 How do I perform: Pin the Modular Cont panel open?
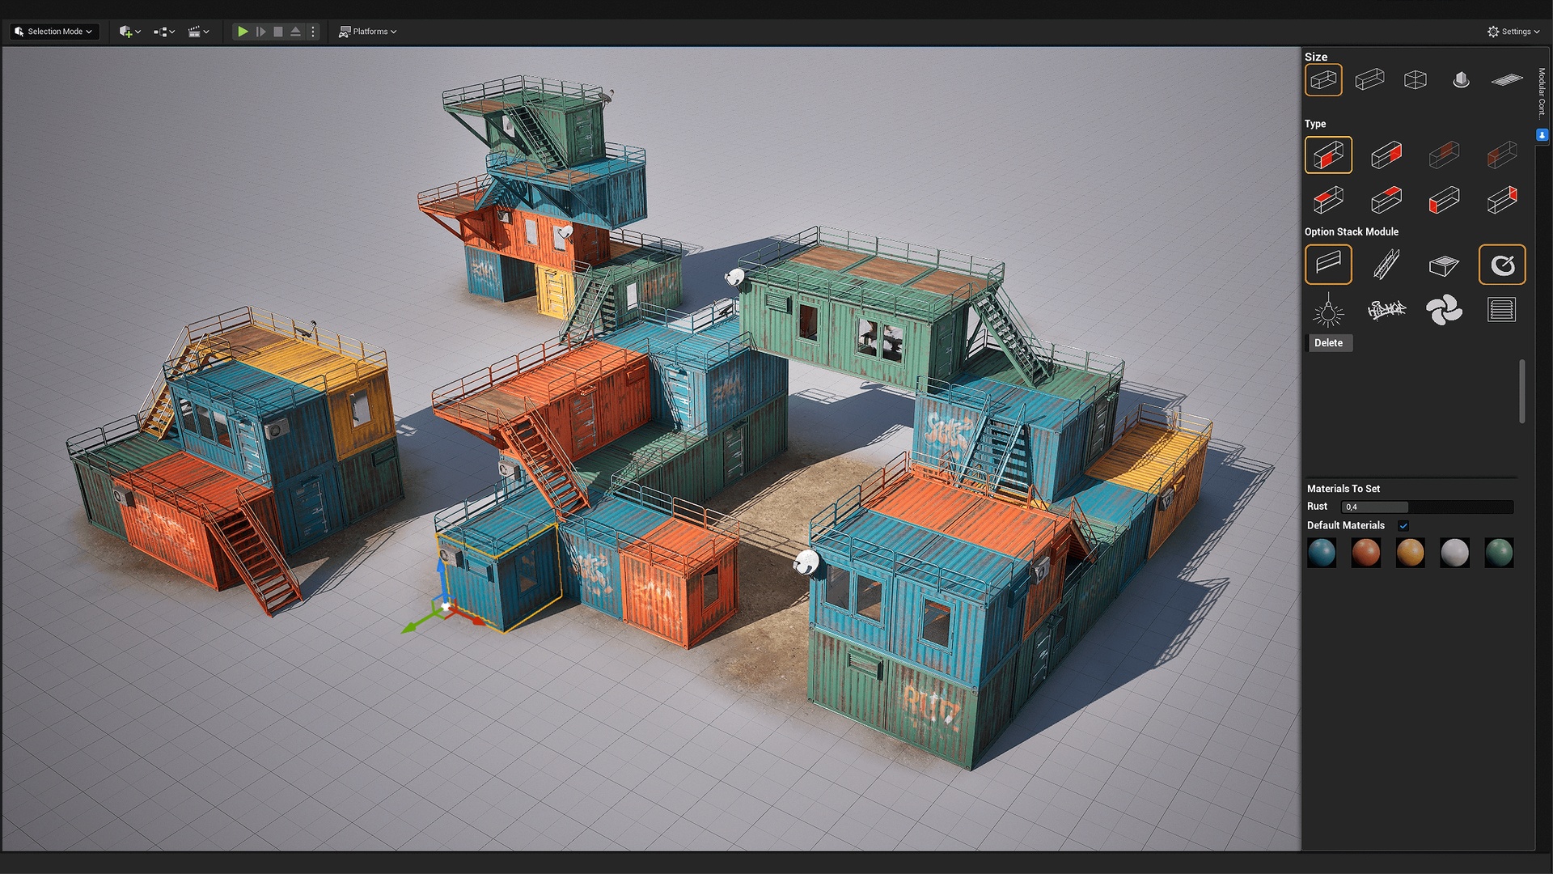(1542, 134)
